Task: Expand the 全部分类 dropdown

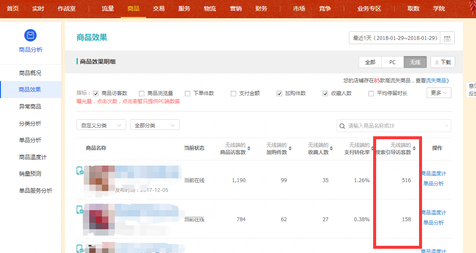Action: click(155, 125)
